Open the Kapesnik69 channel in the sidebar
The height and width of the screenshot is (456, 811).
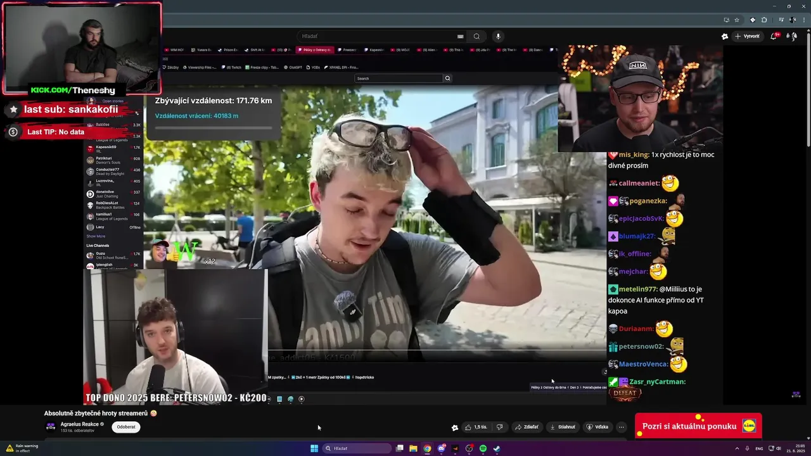coord(113,149)
